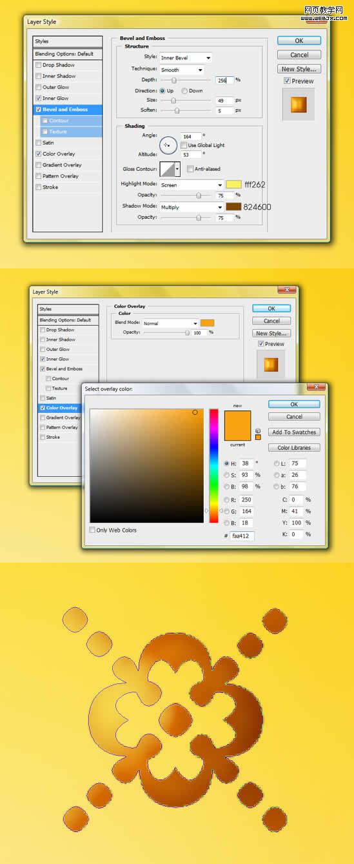Open the Technique dropdown showing Smooth

(x=181, y=70)
